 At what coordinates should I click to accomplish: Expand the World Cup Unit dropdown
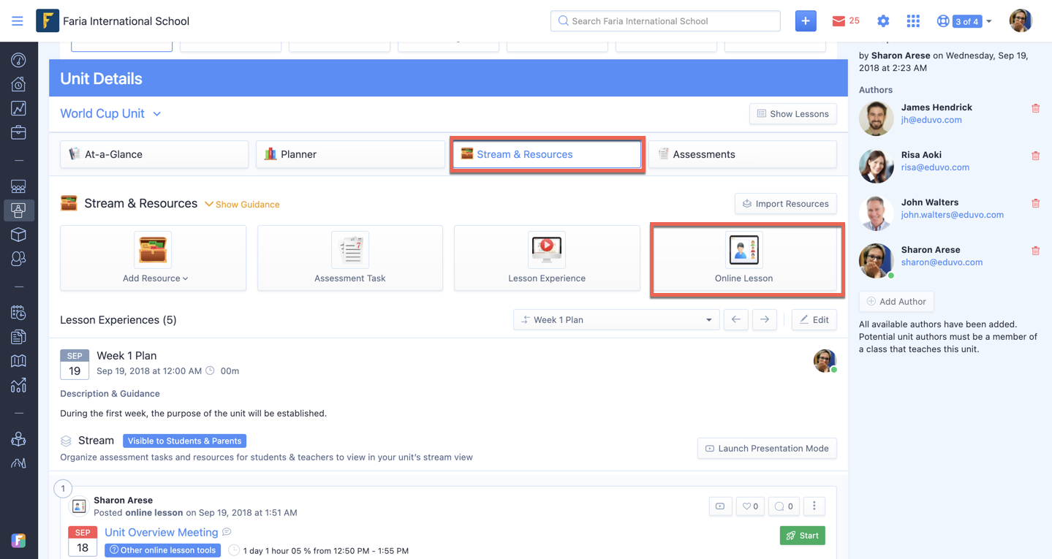[x=110, y=113]
